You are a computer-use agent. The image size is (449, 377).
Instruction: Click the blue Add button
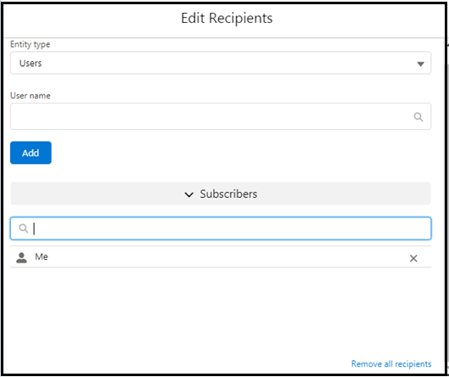(x=31, y=153)
